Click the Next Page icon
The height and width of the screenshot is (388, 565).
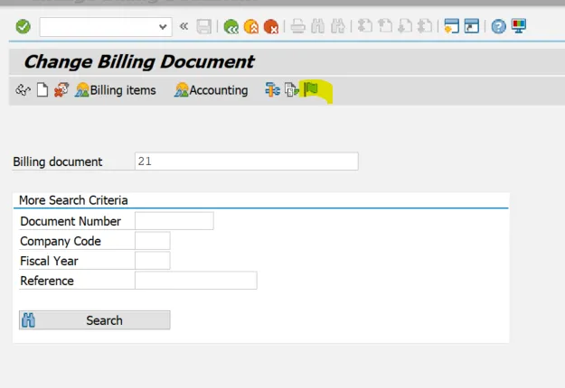(x=405, y=26)
